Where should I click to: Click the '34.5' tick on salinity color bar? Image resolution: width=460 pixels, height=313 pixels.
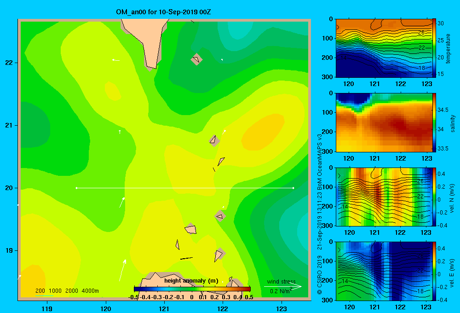[x=443, y=110]
